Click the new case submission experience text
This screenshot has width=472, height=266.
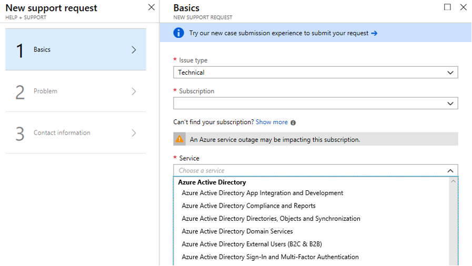[x=279, y=33]
